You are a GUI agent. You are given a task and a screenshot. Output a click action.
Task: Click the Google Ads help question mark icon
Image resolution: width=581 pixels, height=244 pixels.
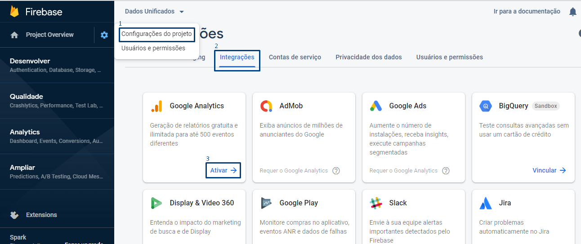click(x=446, y=171)
